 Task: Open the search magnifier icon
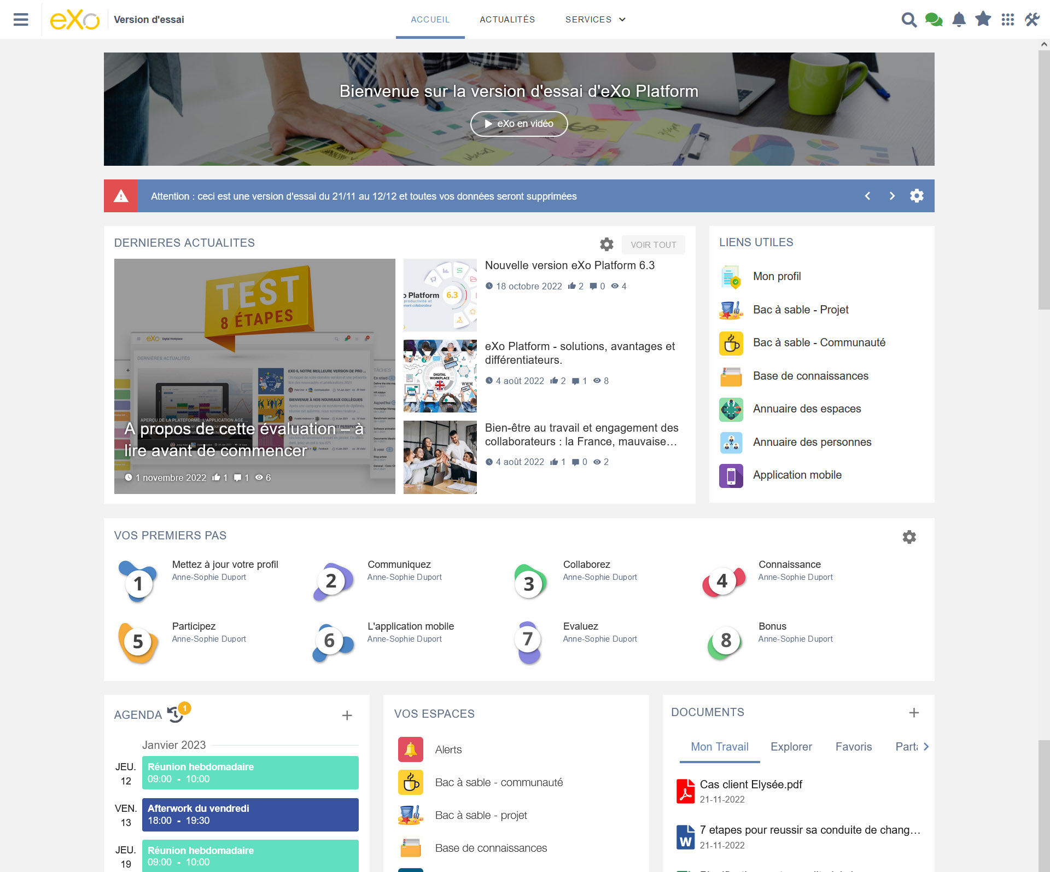tap(909, 20)
